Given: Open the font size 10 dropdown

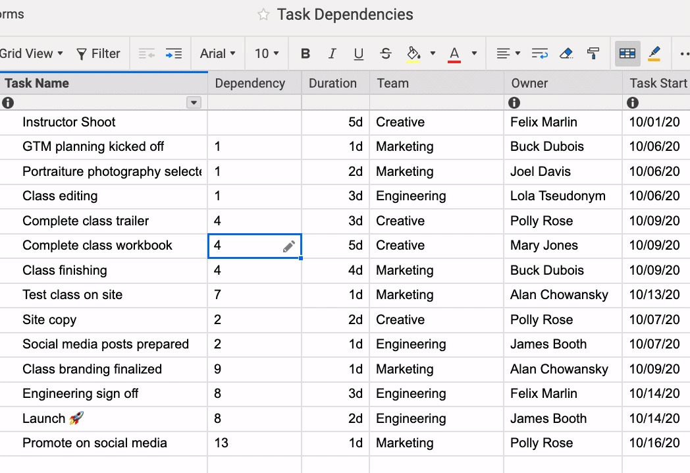Looking at the screenshot, I should pyautogui.click(x=267, y=54).
